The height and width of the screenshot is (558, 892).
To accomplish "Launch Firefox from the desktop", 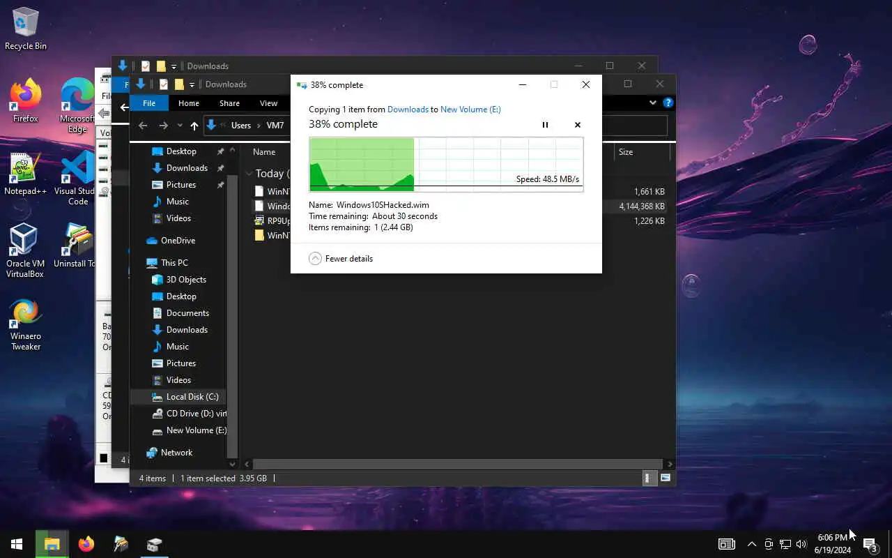I will coord(26,101).
